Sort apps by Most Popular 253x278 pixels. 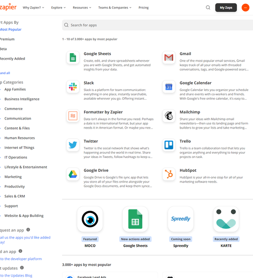10,29
